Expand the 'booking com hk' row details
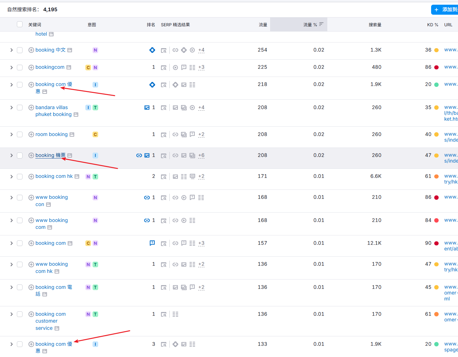The width and height of the screenshot is (458, 357). 12,177
